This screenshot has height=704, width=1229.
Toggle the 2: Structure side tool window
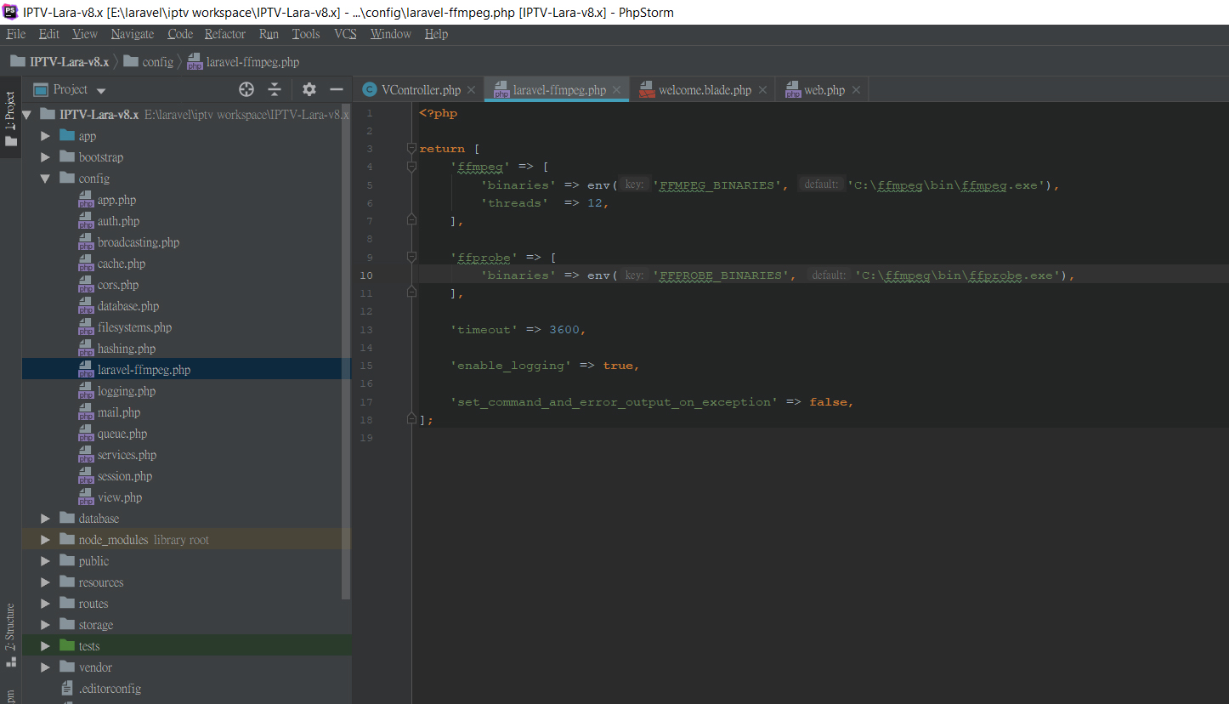(x=10, y=635)
